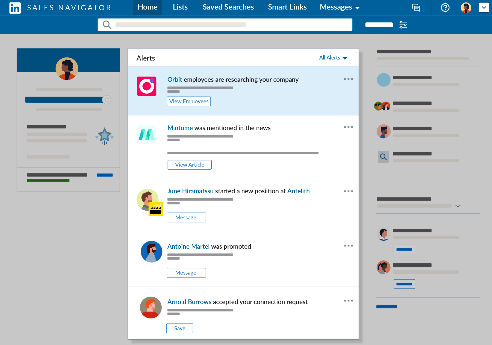
Task: Click the saved search magnifier icon in right panel
Action: tap(383, 157)
